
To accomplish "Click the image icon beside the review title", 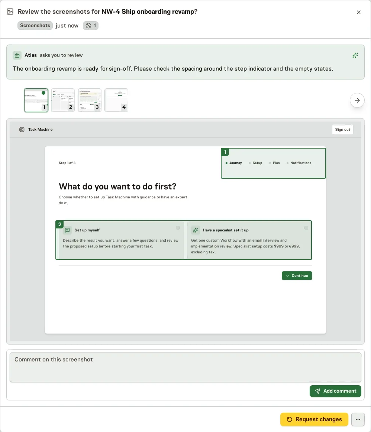I will coord(10,12).
